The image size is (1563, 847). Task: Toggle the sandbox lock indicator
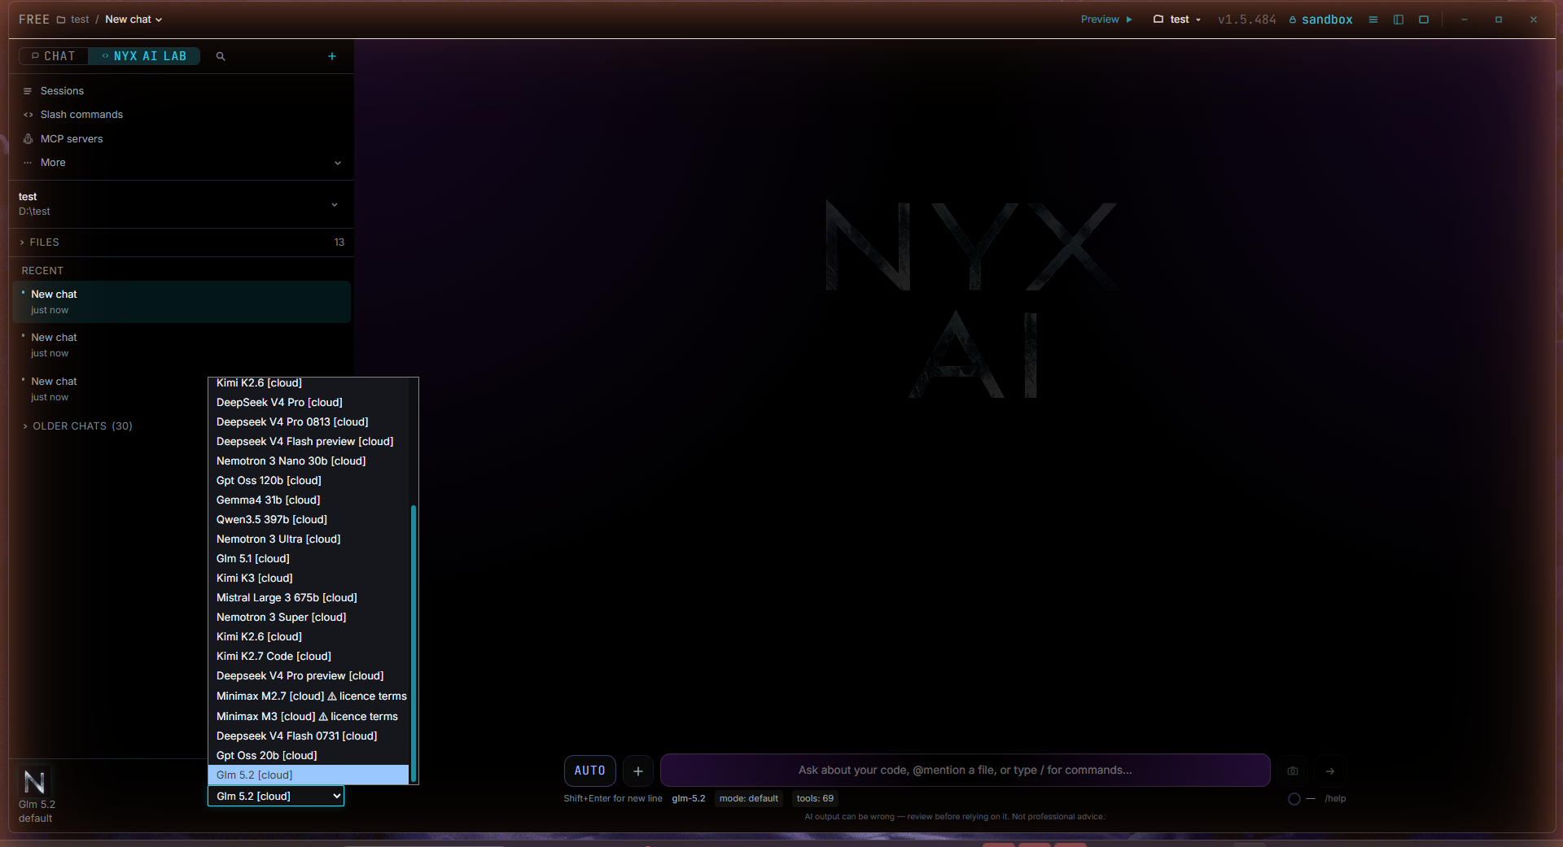pyautogui.click(x=1320, y=20)
